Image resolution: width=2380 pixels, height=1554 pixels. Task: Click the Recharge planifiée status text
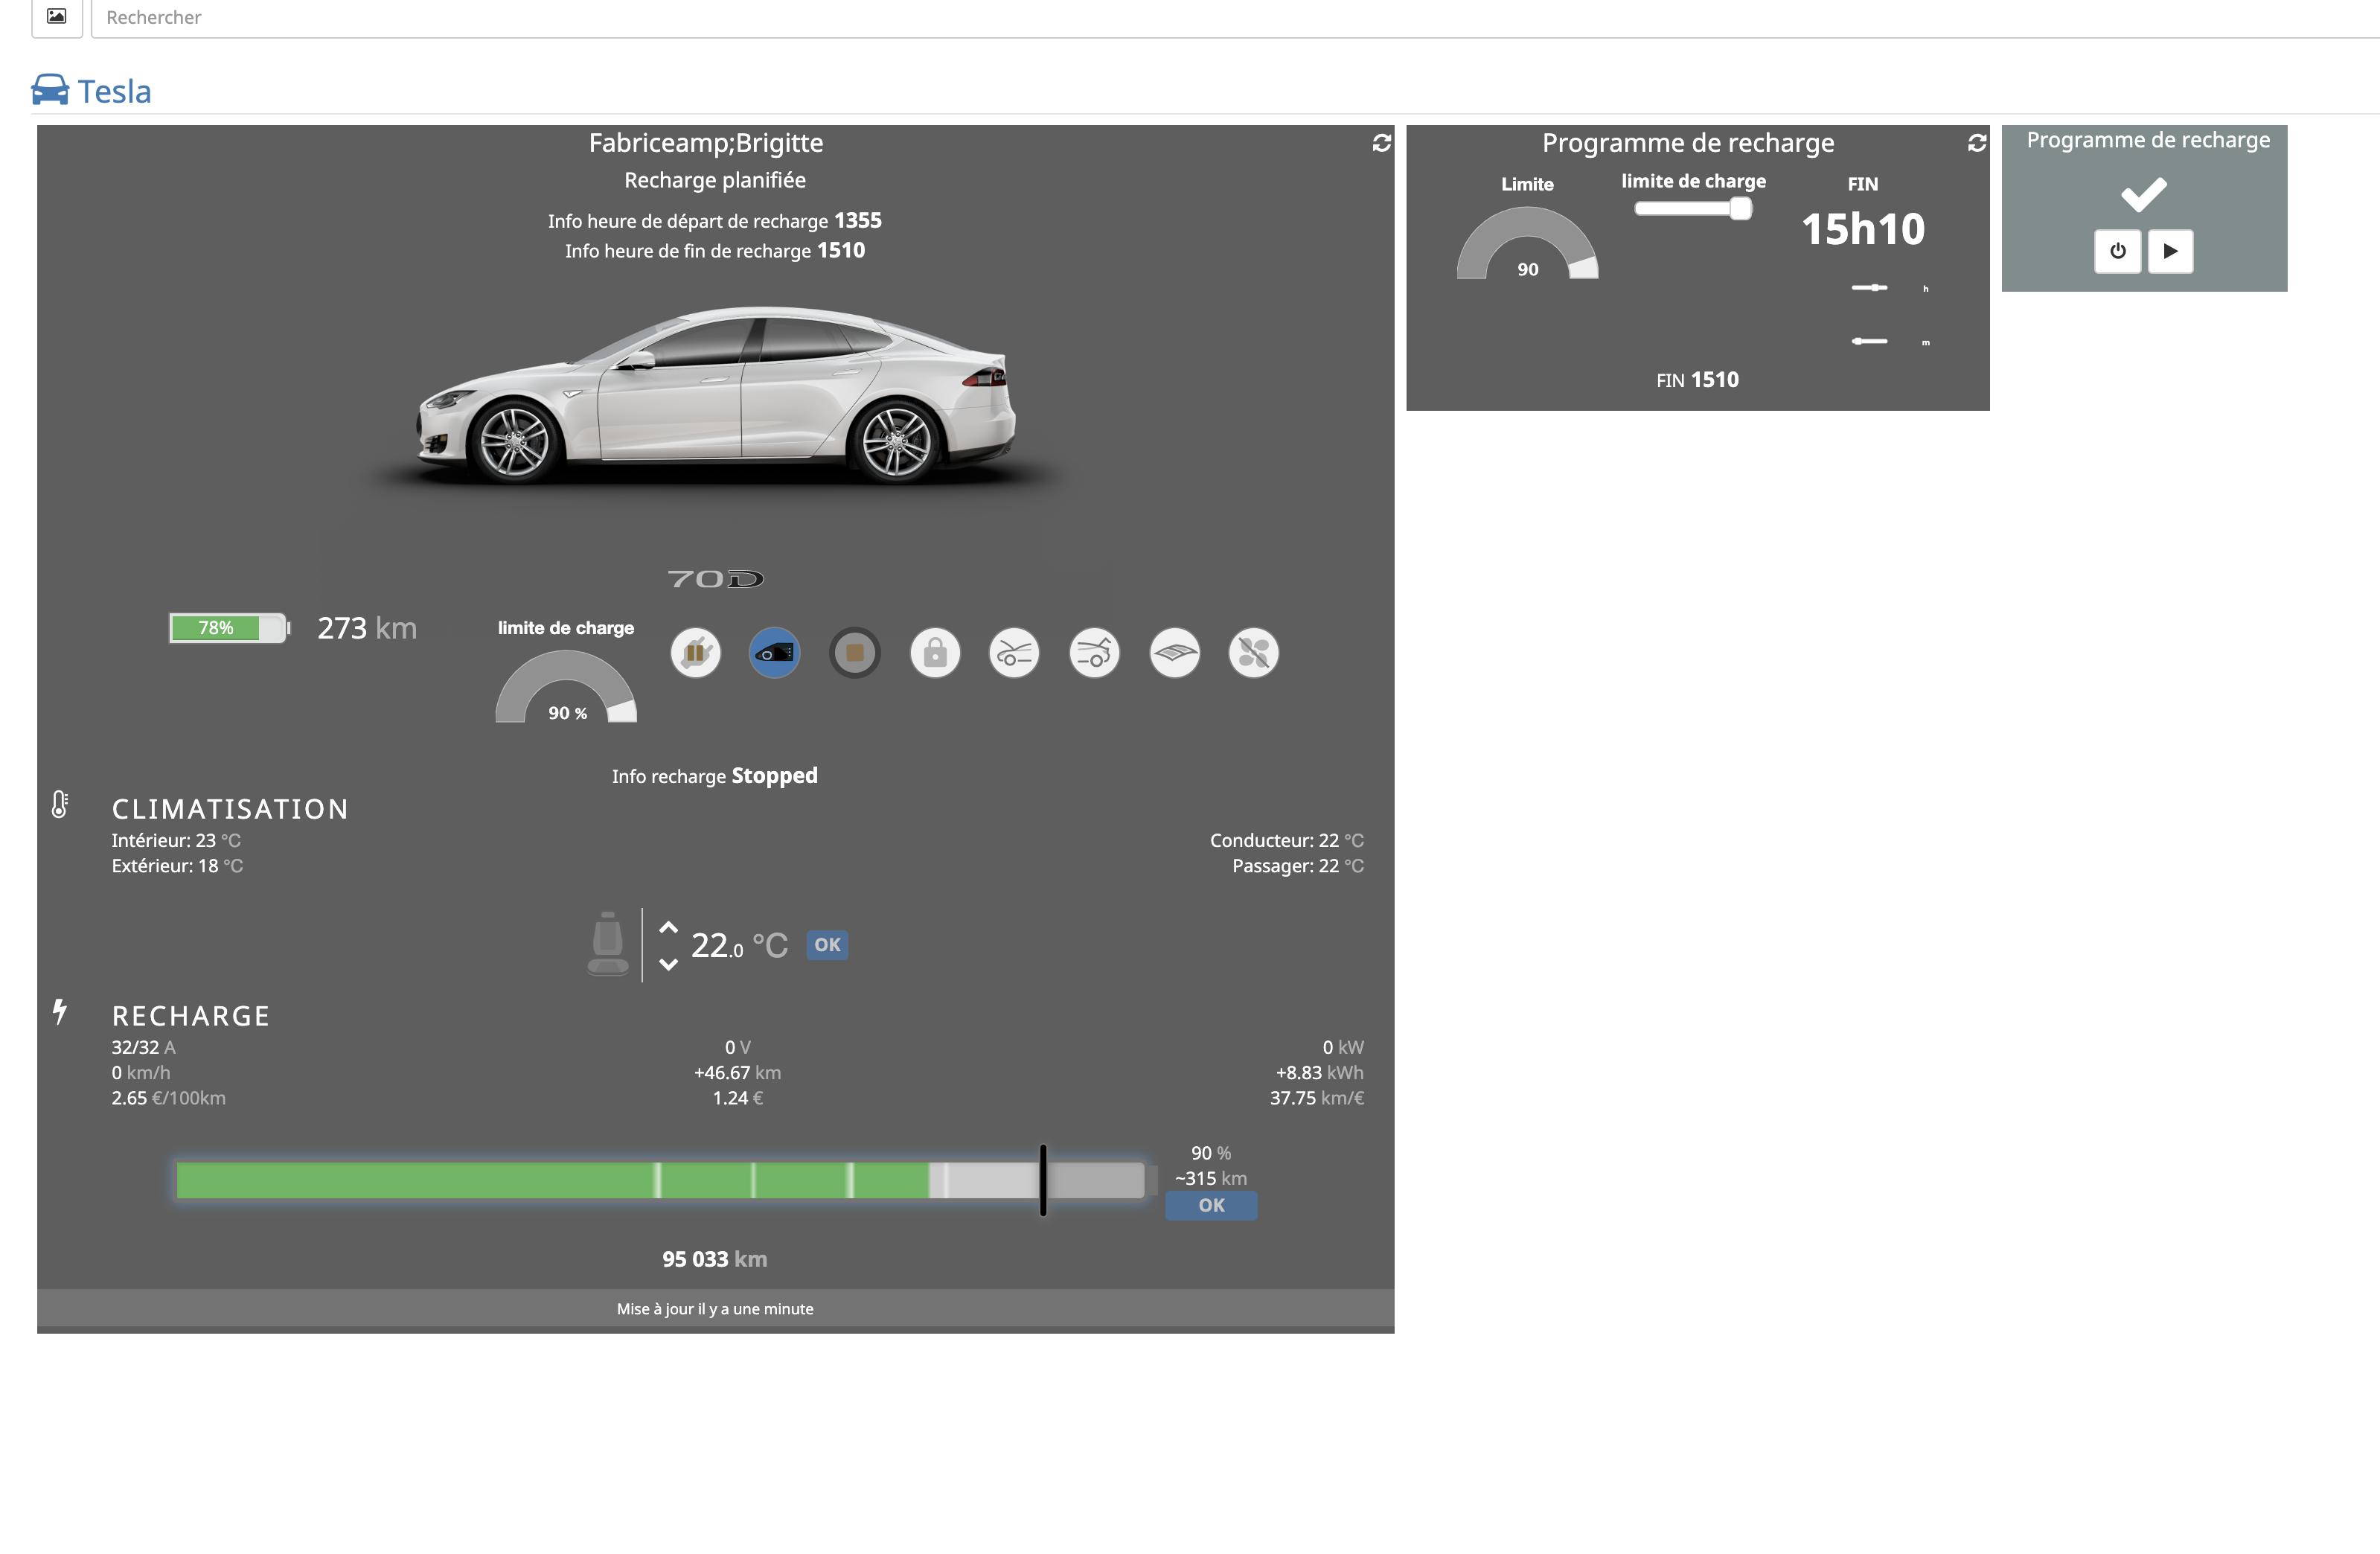click(715, 180)
